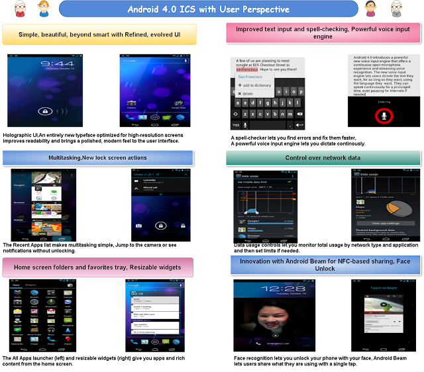
Task: Open the Market shop icon in All Apps header
Action: [70, 285]
